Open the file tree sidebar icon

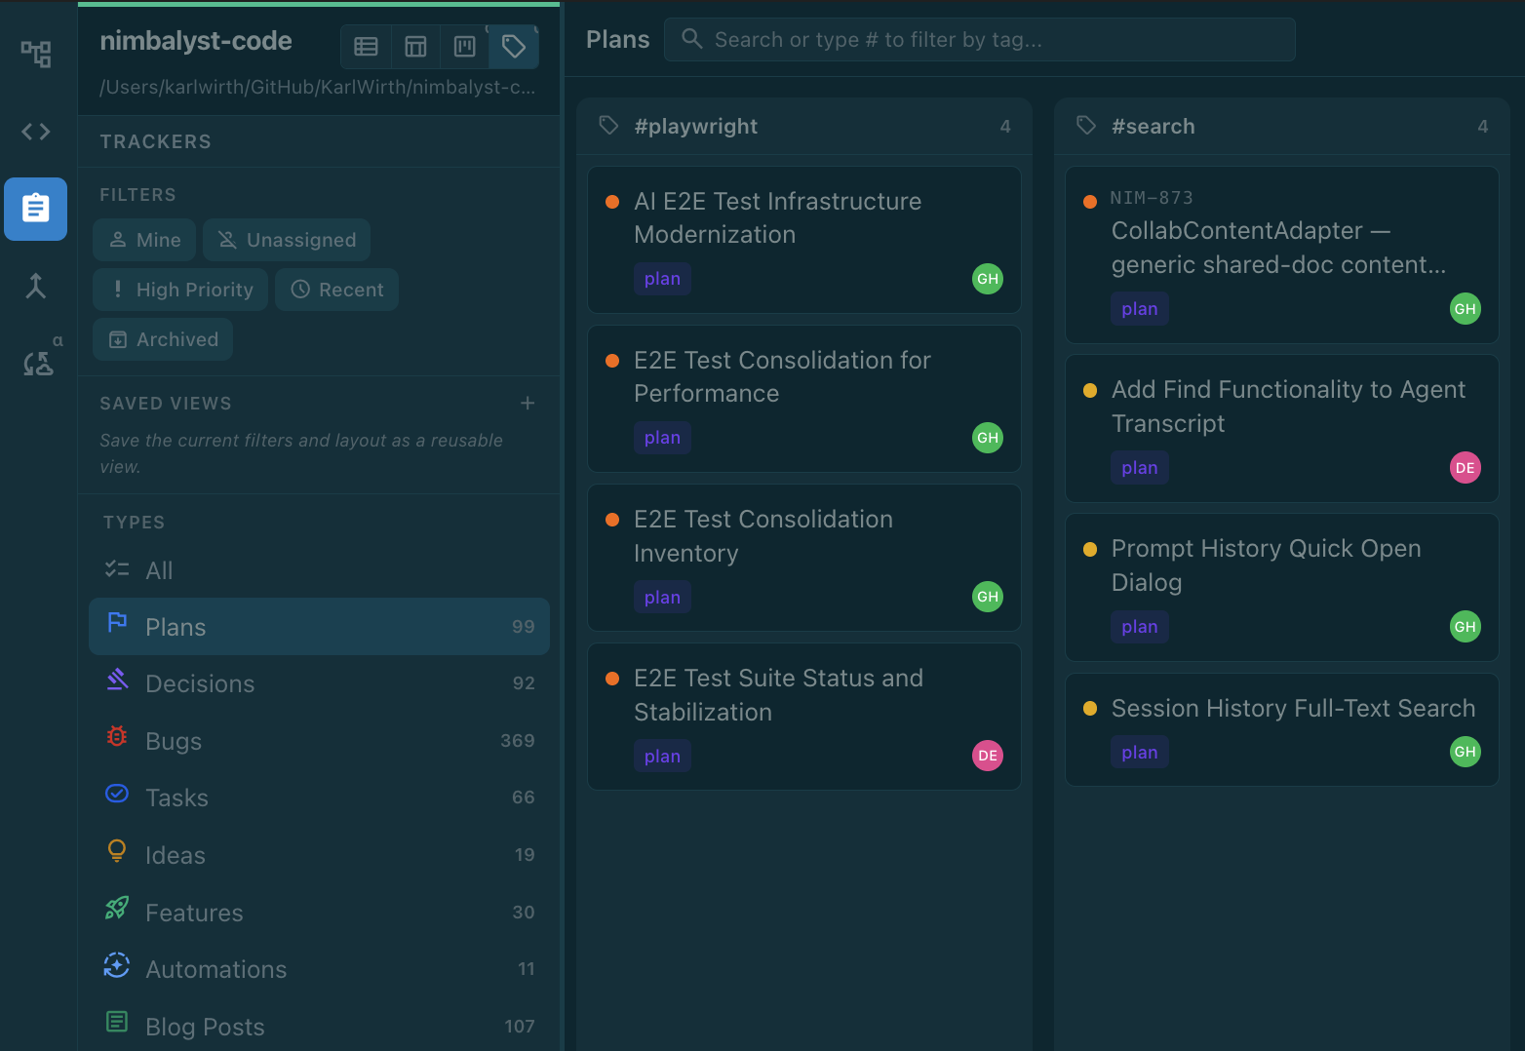[x=36, y=54]
